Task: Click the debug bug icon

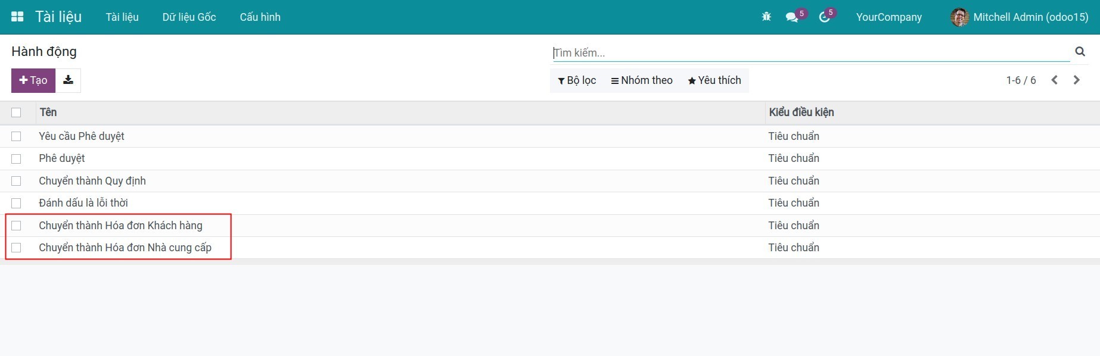Action: (766, 17)
